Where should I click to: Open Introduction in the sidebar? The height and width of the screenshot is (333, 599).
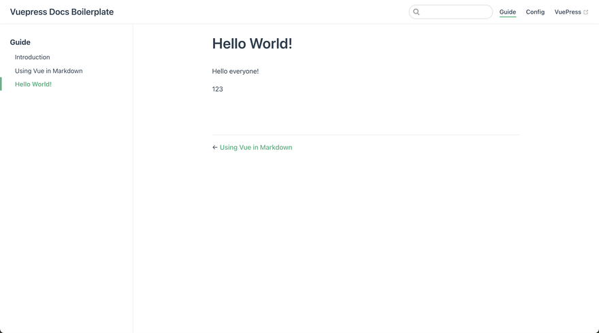pos(33,57)
